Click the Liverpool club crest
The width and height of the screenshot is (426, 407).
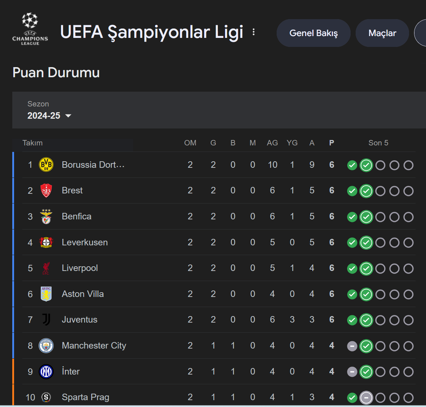(x=46, y=268)
